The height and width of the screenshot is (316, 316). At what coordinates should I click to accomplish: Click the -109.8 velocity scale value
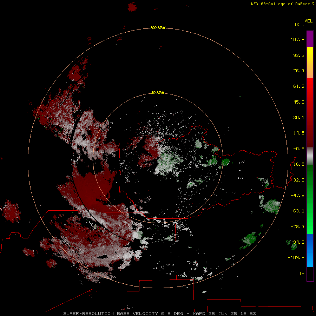(x=296, y=258)
